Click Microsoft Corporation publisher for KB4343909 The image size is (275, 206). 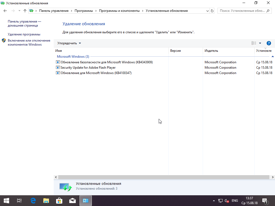pos(220,62)
